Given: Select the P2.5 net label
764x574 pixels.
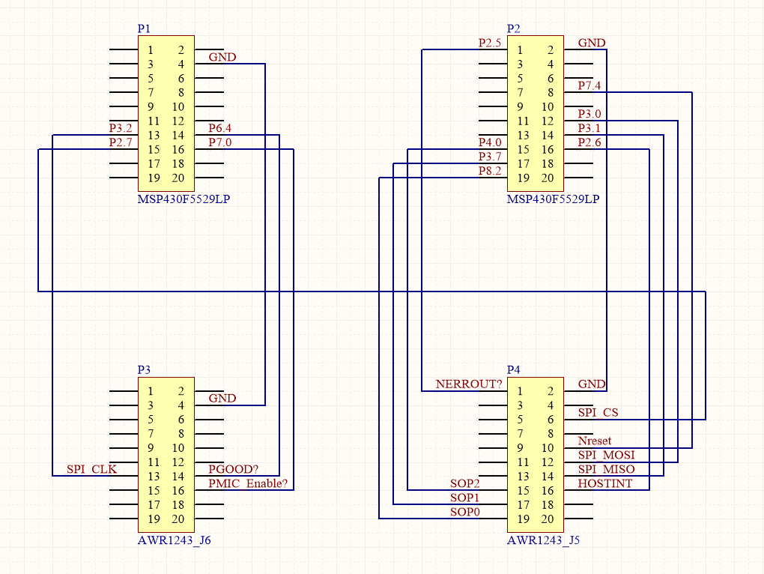Looking at the screenshot, I should [490, 43].
